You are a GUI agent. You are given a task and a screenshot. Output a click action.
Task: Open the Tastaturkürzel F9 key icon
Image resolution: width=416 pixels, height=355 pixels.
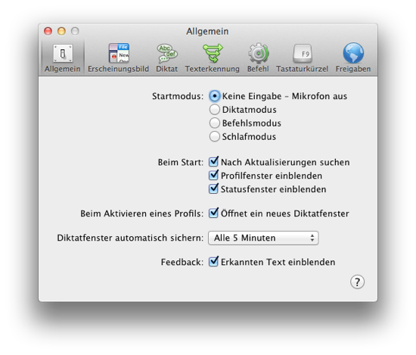click(303, 54)
